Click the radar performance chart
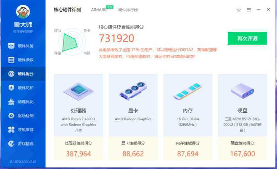The height and width of the screenshot is (169, 277). (x=72, y=42)
